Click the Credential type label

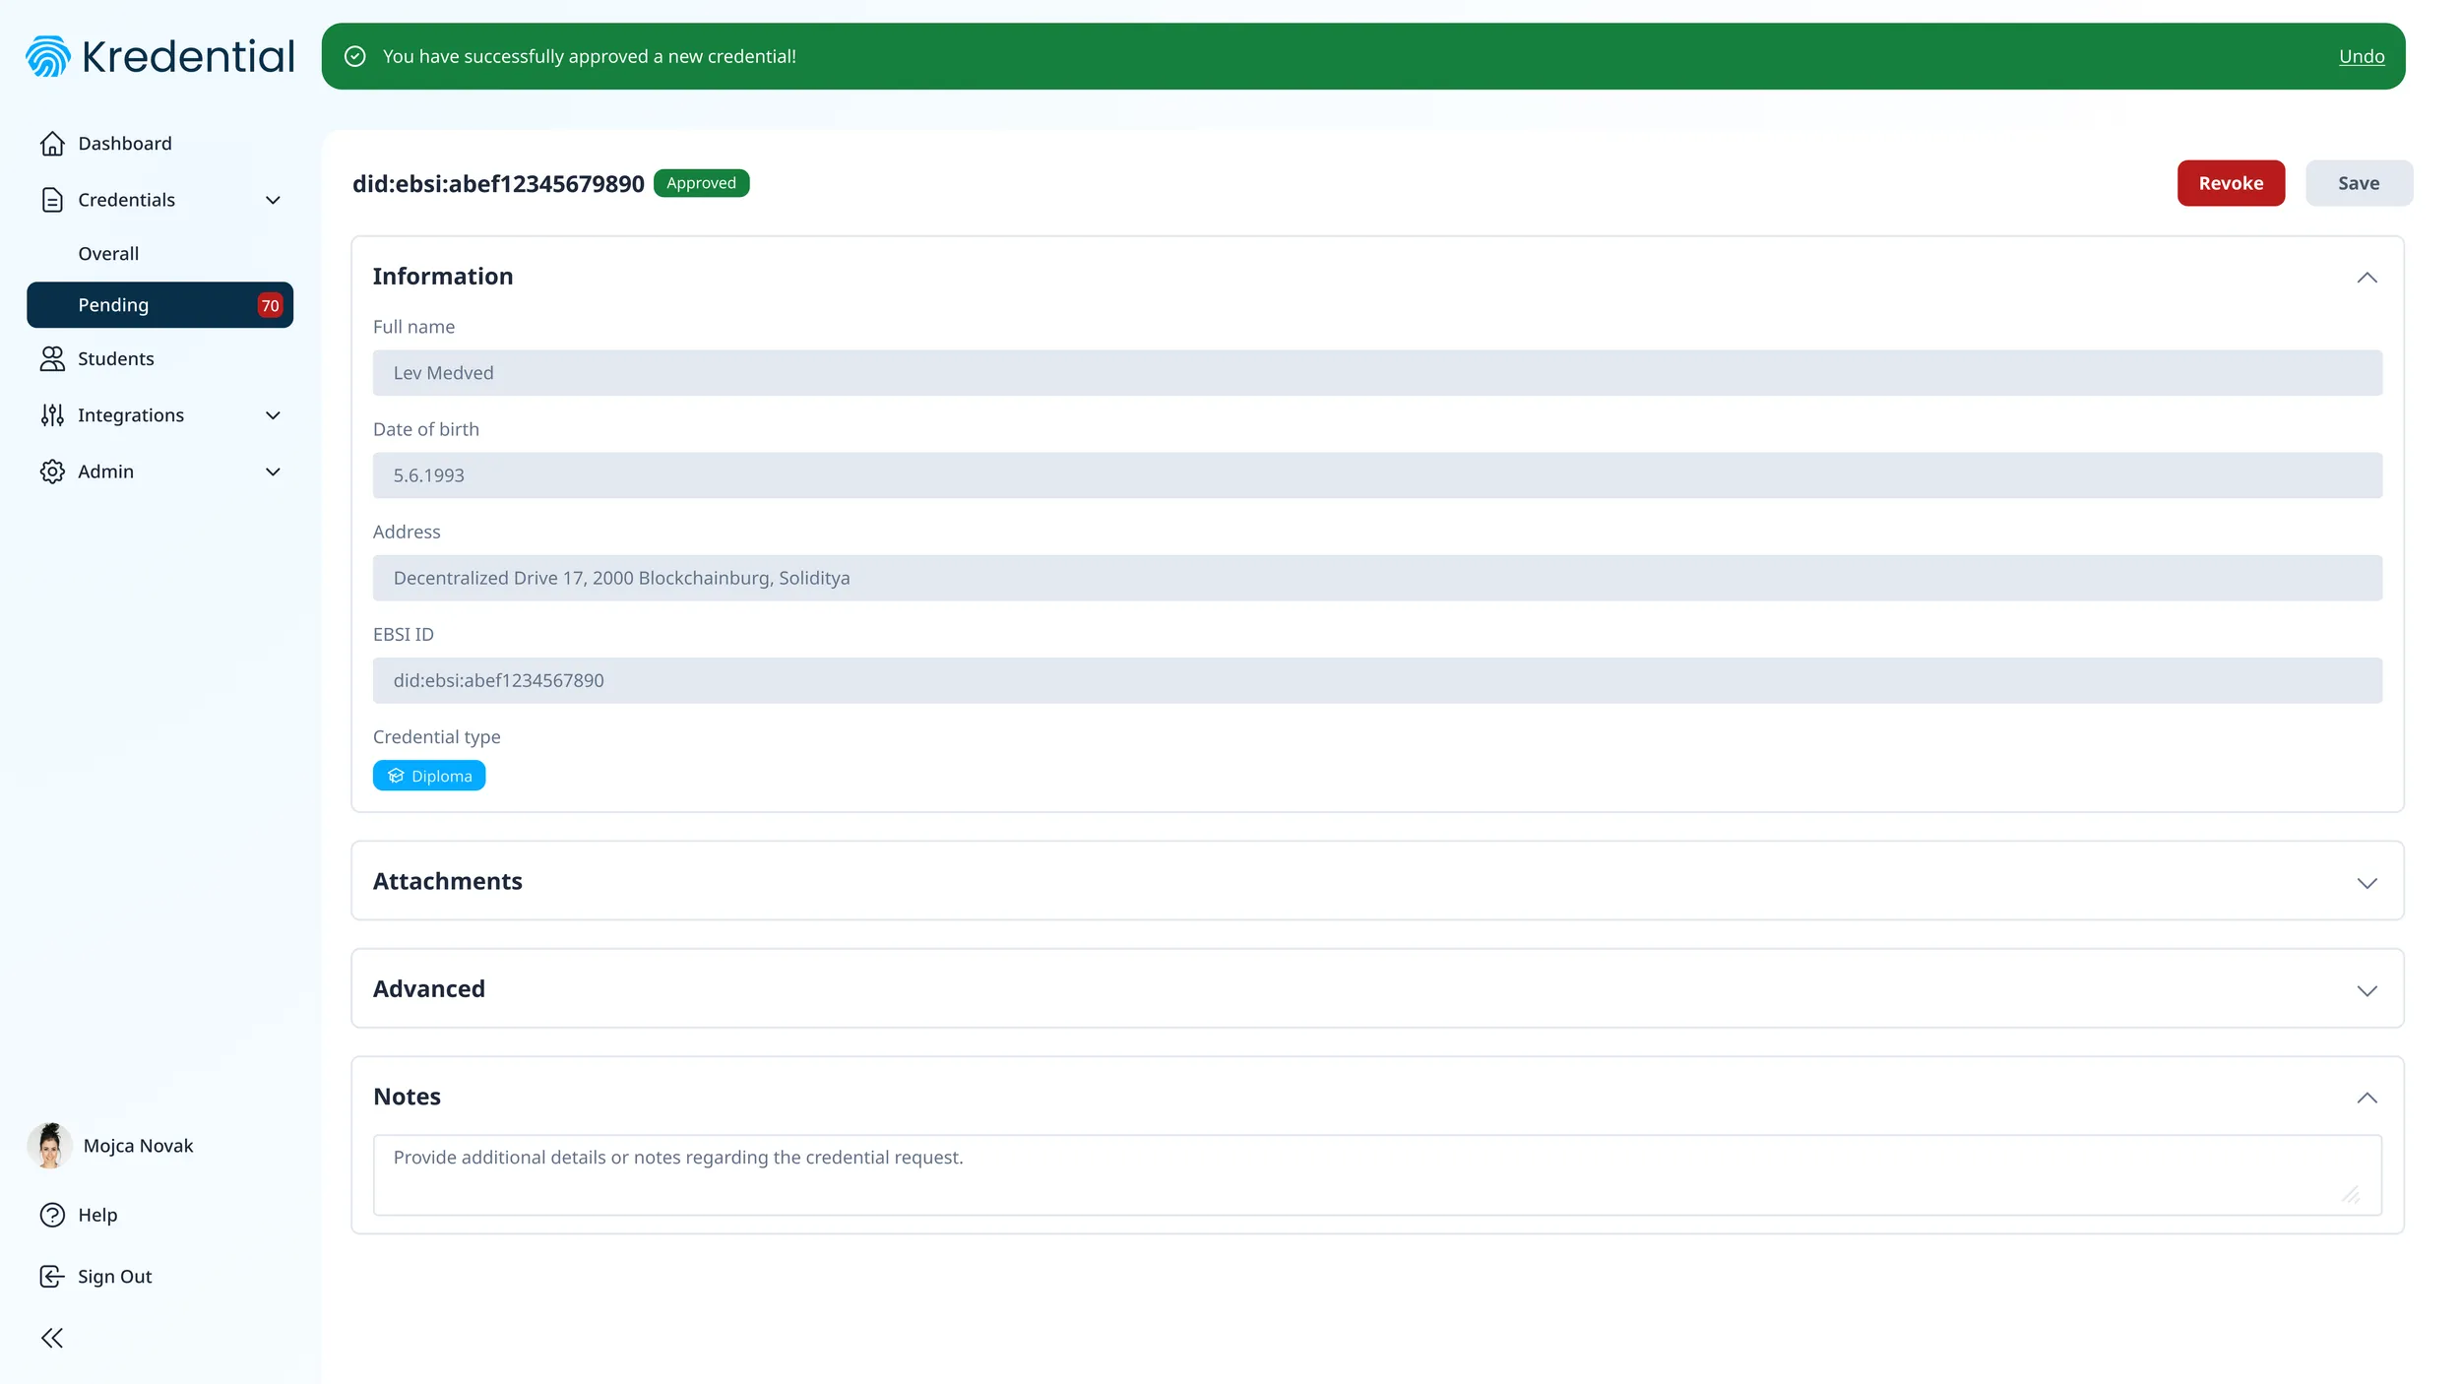point(436,737)
